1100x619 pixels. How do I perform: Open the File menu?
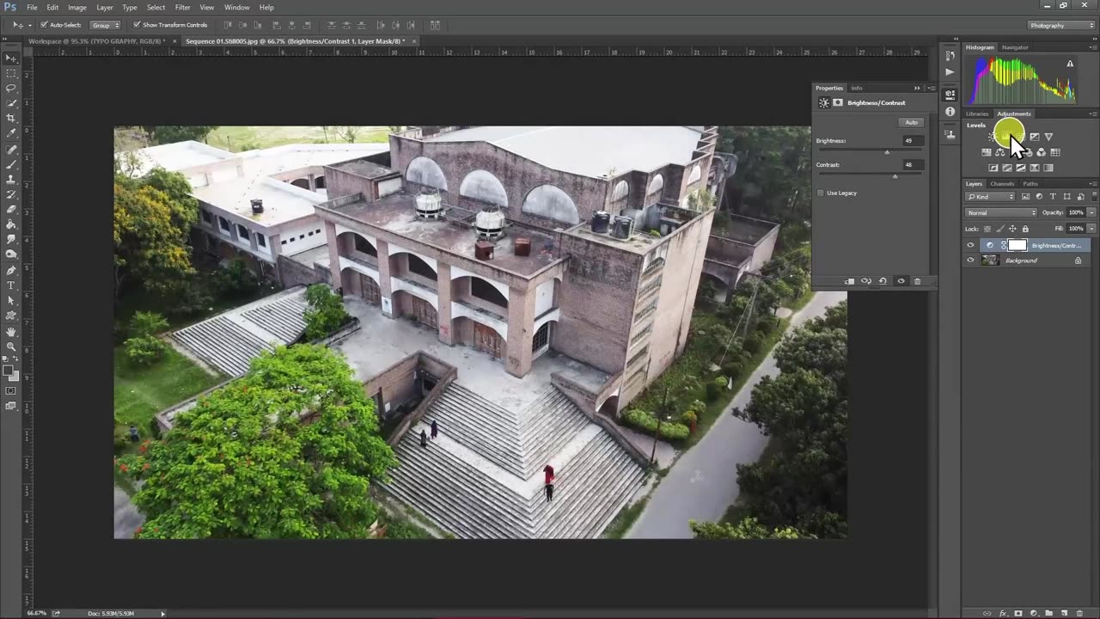(32, 7)
